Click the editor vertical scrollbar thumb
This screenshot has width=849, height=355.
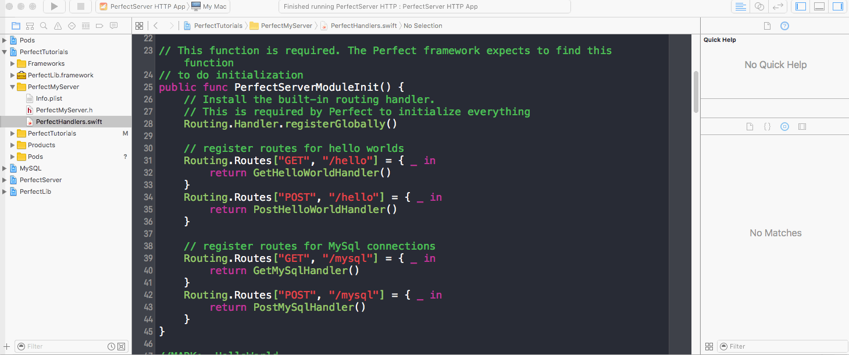tap(695, 91)
